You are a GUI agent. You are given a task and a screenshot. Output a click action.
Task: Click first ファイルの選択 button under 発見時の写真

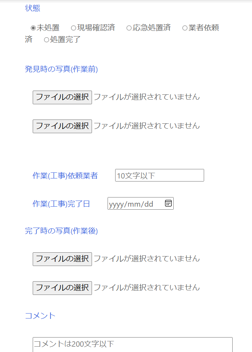62,97
